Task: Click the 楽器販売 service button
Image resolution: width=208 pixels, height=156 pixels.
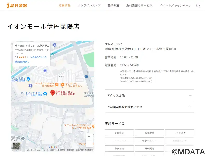Action: click(119, 133)
